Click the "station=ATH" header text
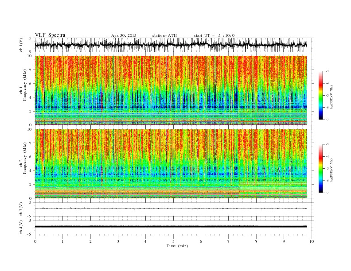This screenshot has width=351, height=271. (x=164, y=35)
